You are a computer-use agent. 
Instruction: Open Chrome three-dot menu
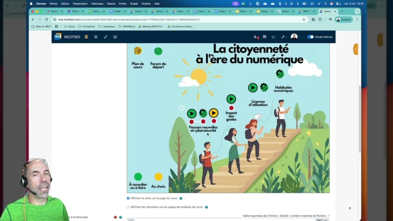tap(357, 19)
